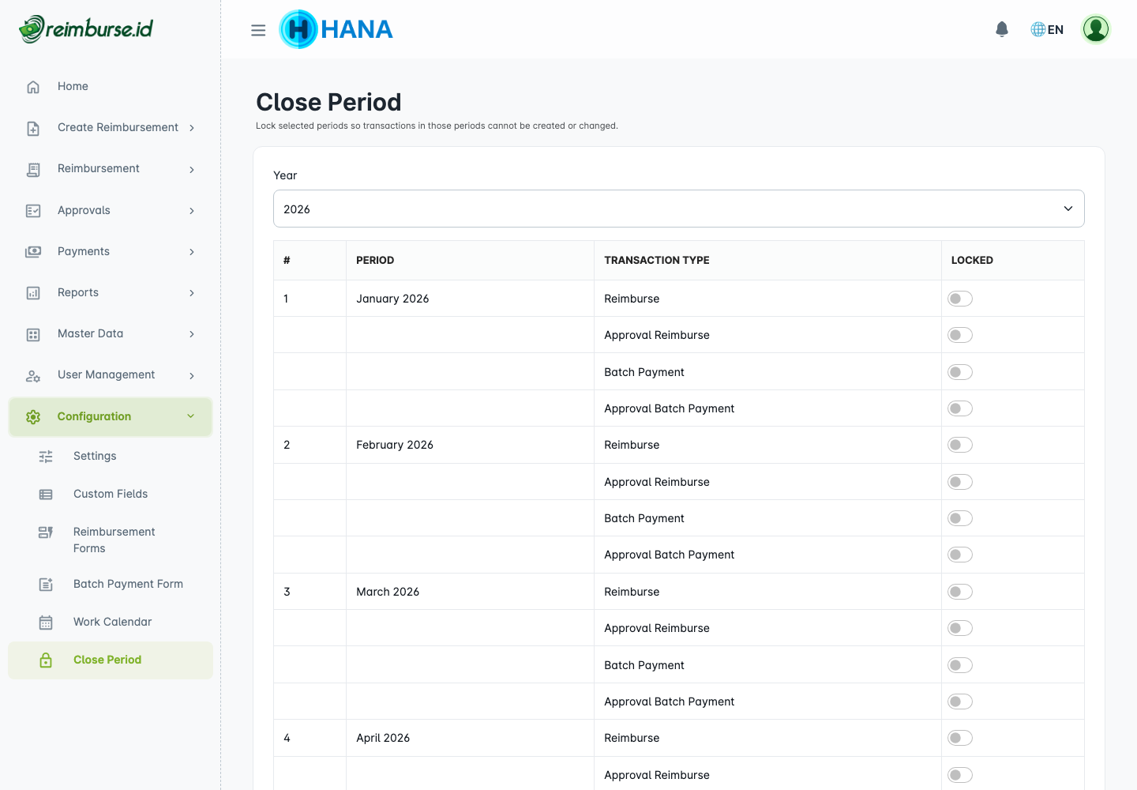Expand the Master Data submenu chevron
Image resolution: width=1137 pixels, height=790 pixels.
[x=192, y=334]
